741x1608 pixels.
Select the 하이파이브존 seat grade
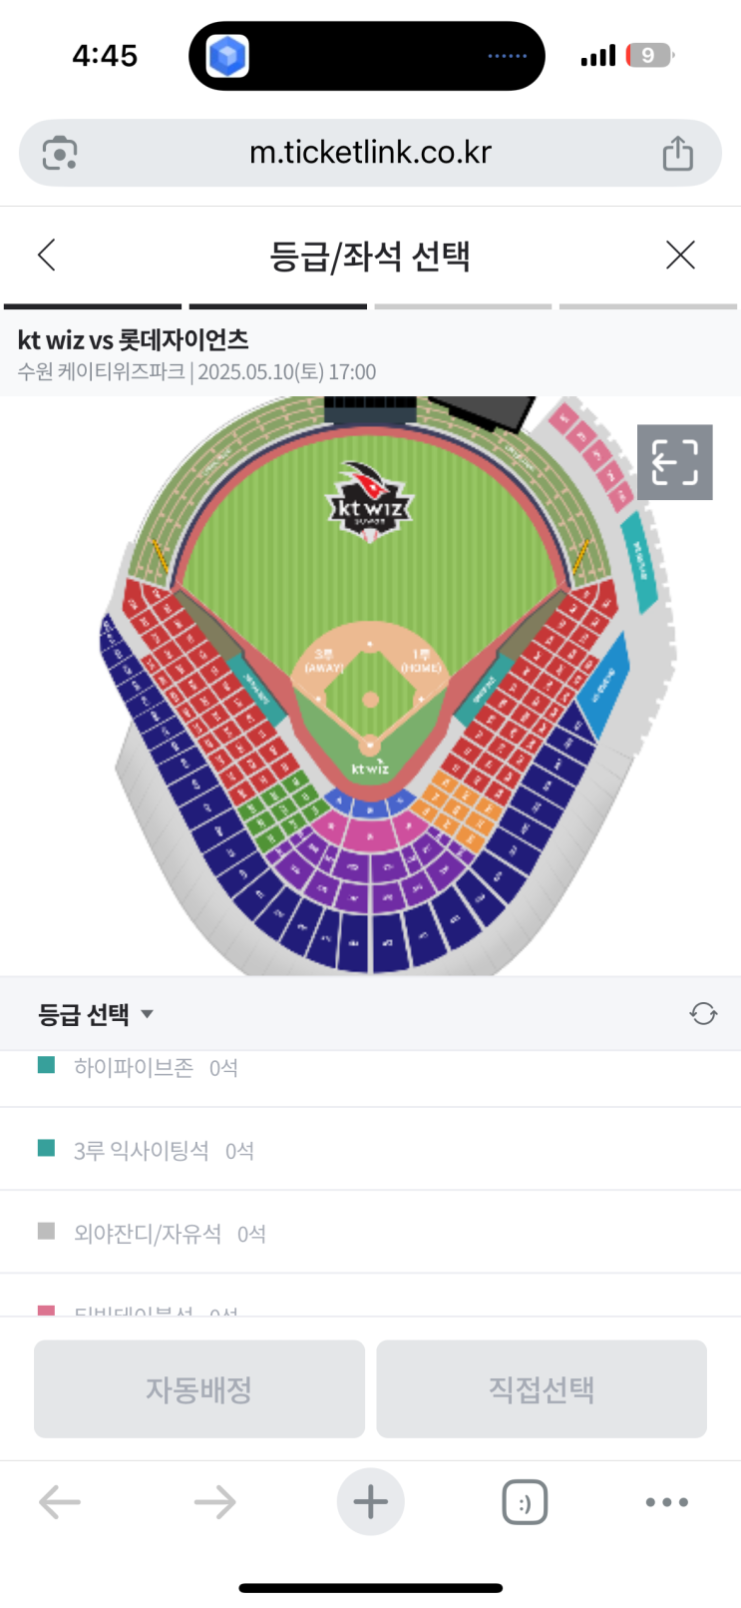(x=135, y=1068)
